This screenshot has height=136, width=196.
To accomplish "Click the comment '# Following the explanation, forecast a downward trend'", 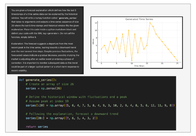I will [72, 114].
